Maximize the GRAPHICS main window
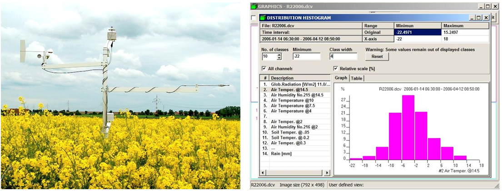Image resolution: width=503 pixels, height=191 pixels. pyautogui.click(x=488, y=6)
